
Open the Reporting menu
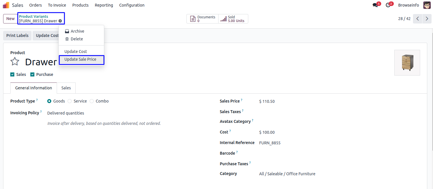[x=104, y=5]
